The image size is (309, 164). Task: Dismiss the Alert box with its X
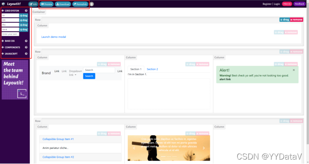(294, 70)
